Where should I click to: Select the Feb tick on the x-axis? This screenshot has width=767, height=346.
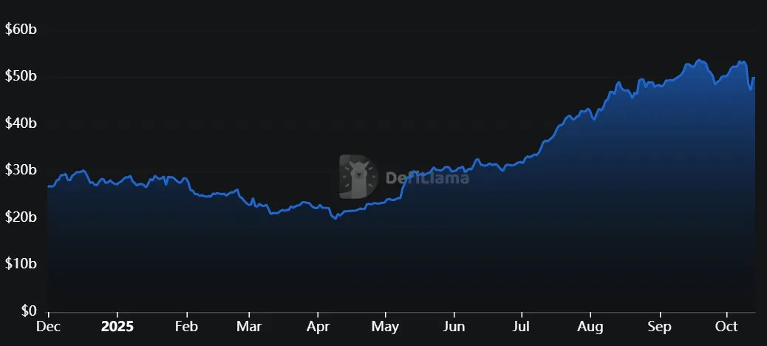[187, 326]
